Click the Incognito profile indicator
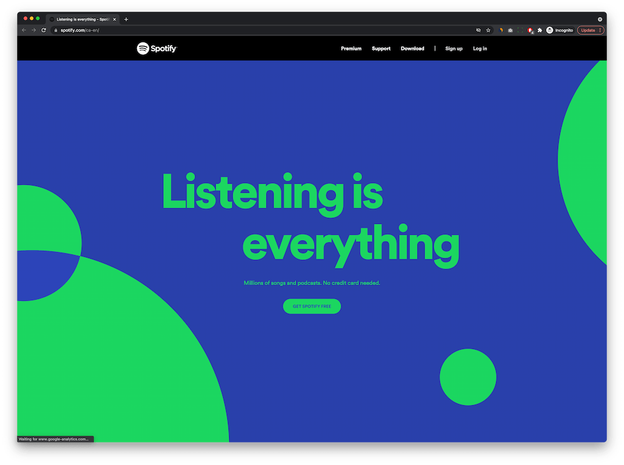This screenshot has height=465, width=624. 559,30
